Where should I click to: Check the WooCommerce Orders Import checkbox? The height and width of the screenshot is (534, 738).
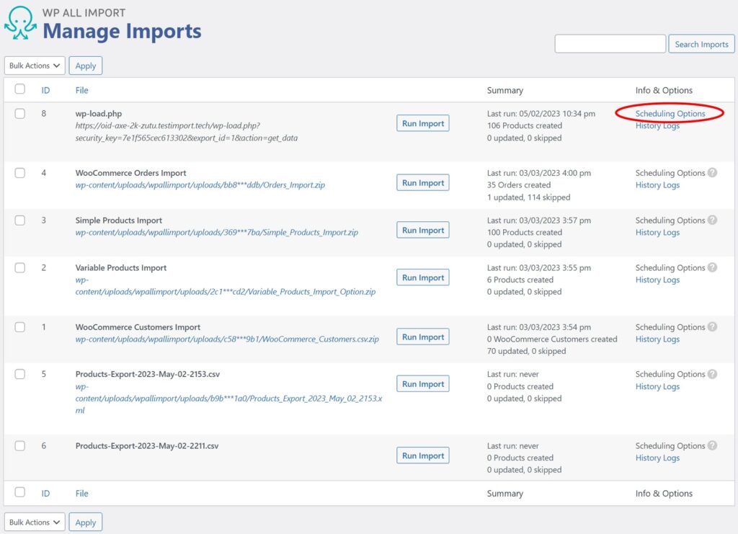19,173
